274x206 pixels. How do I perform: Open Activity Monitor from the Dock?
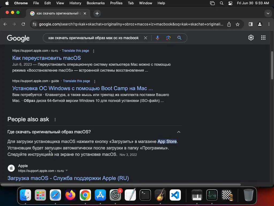[212, 195]
